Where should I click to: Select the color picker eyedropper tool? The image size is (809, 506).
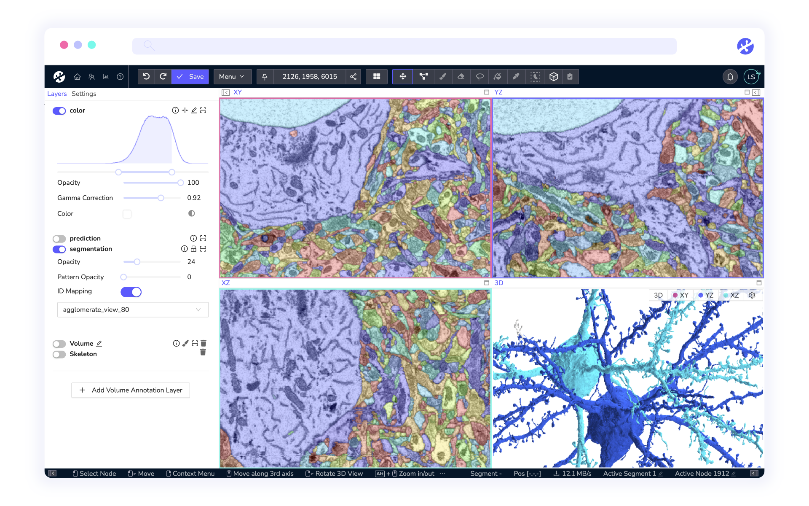tap(516, 76)
